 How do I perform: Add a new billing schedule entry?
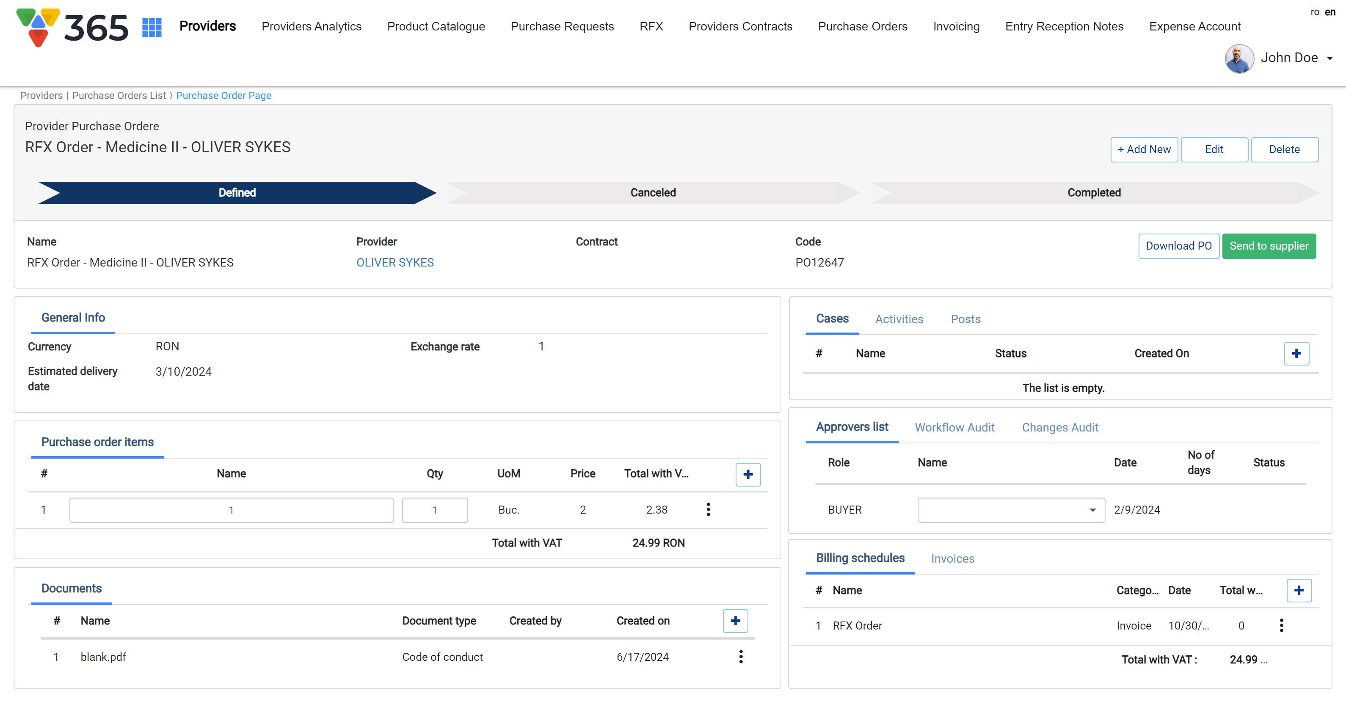click(x=1299, y=590)
